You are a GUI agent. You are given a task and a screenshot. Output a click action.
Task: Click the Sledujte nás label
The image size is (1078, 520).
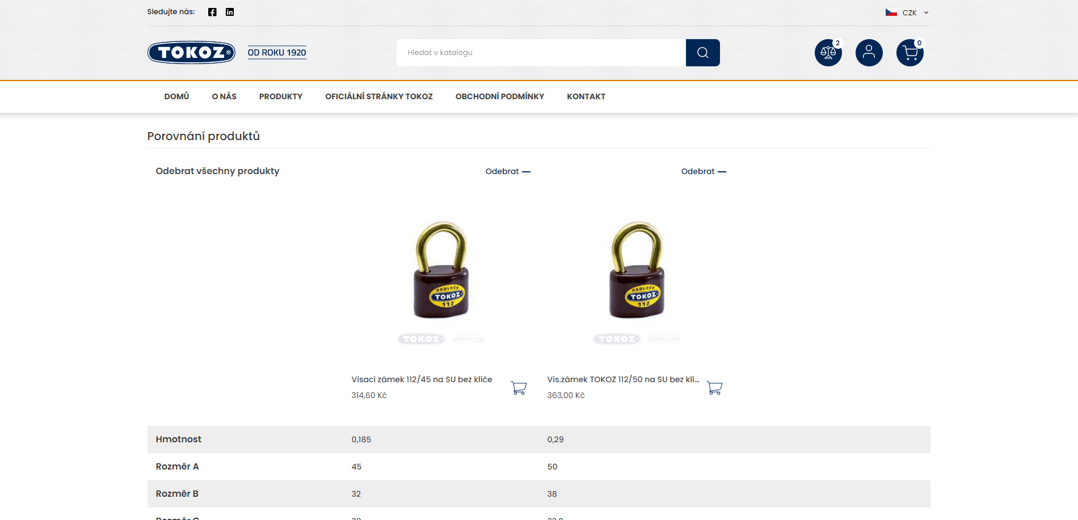coord(171,12)
